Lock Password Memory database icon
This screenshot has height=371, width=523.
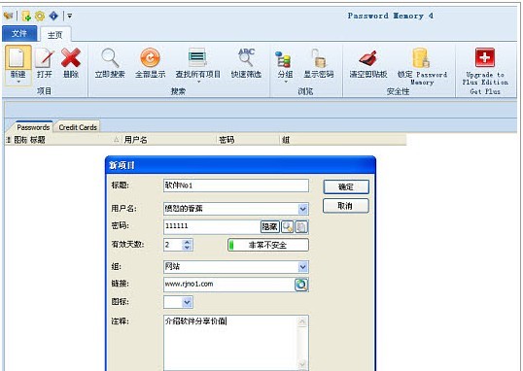[x=421, y=57]
